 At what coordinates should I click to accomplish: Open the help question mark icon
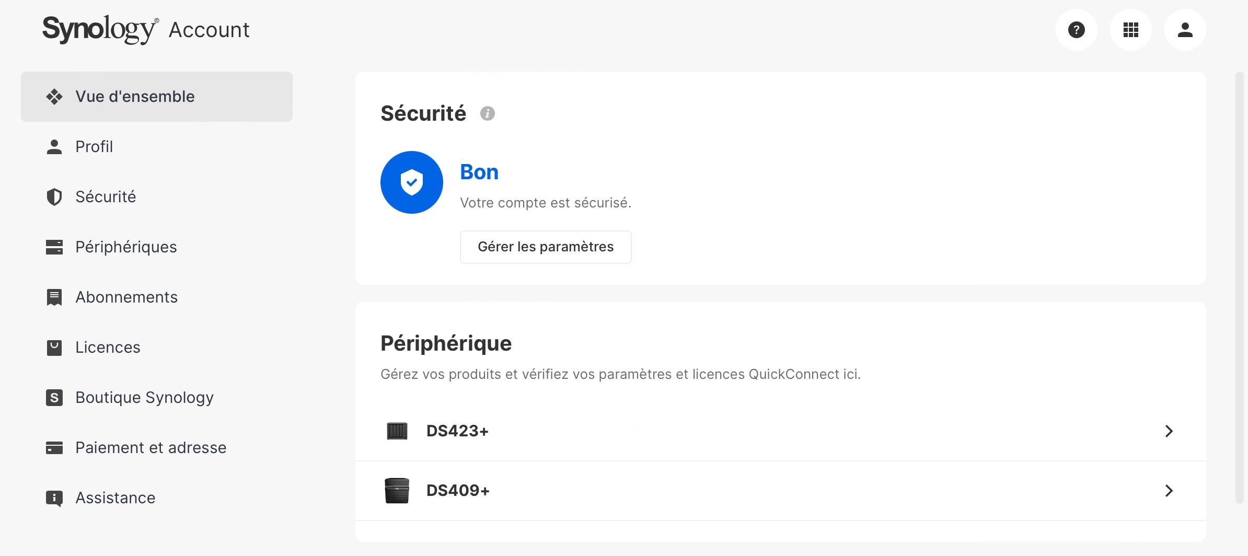click(1076, 30)
